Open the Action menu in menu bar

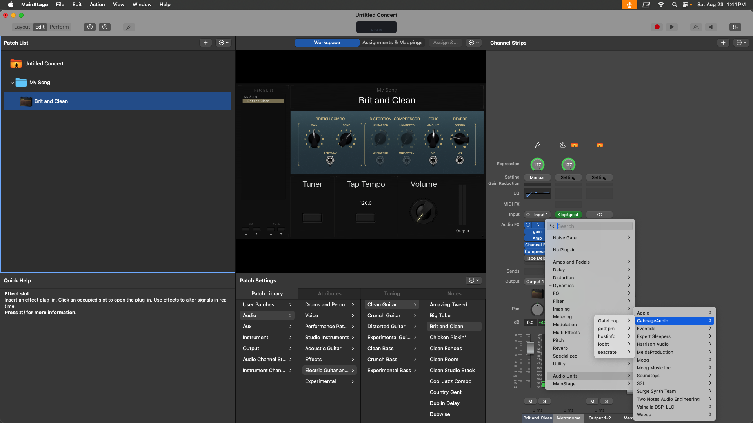97,5
